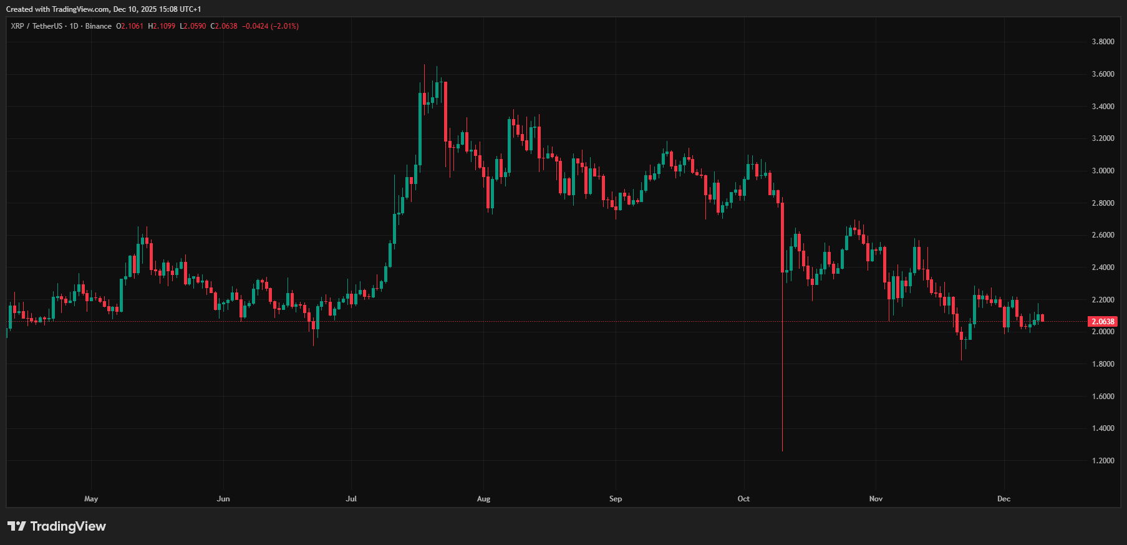The image size is (1127, 545).
Task: Click the low price value 2.0590
Action: (x=195, y=26)
